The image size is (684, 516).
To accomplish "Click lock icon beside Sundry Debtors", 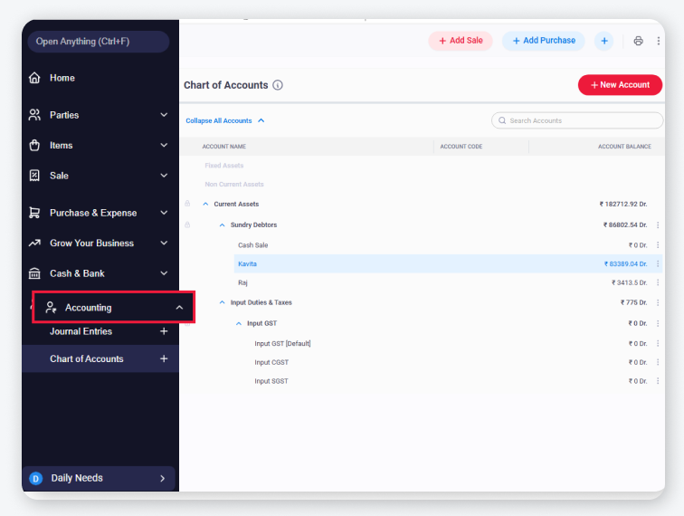I will [187, 225].
